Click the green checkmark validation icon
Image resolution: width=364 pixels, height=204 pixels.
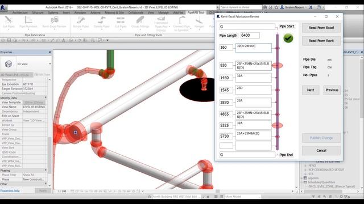click(x=288, y=38)
